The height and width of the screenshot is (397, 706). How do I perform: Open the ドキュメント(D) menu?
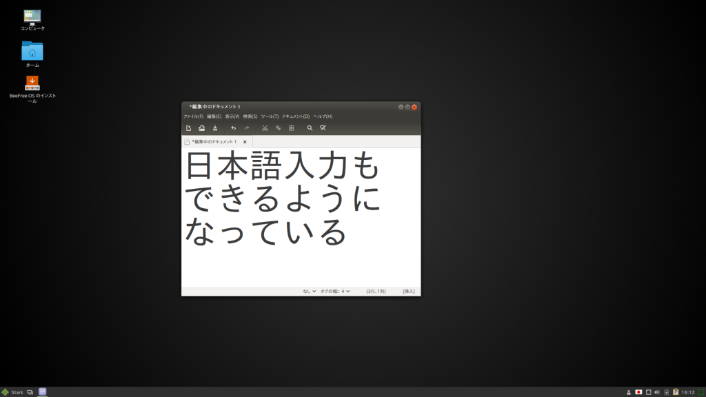[294, 117]
